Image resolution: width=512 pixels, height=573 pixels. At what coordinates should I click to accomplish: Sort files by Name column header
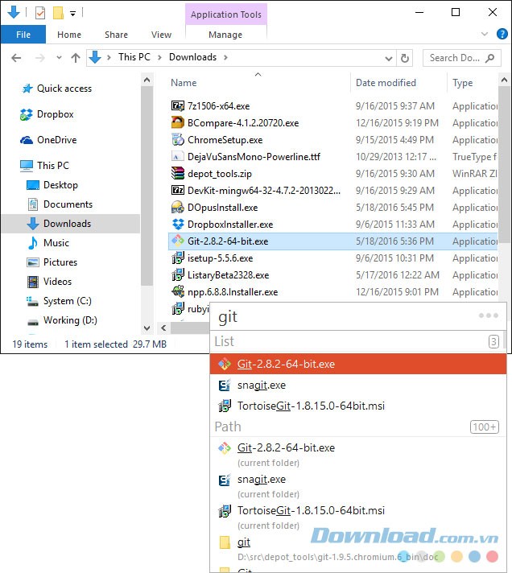(x=184, y=83)
